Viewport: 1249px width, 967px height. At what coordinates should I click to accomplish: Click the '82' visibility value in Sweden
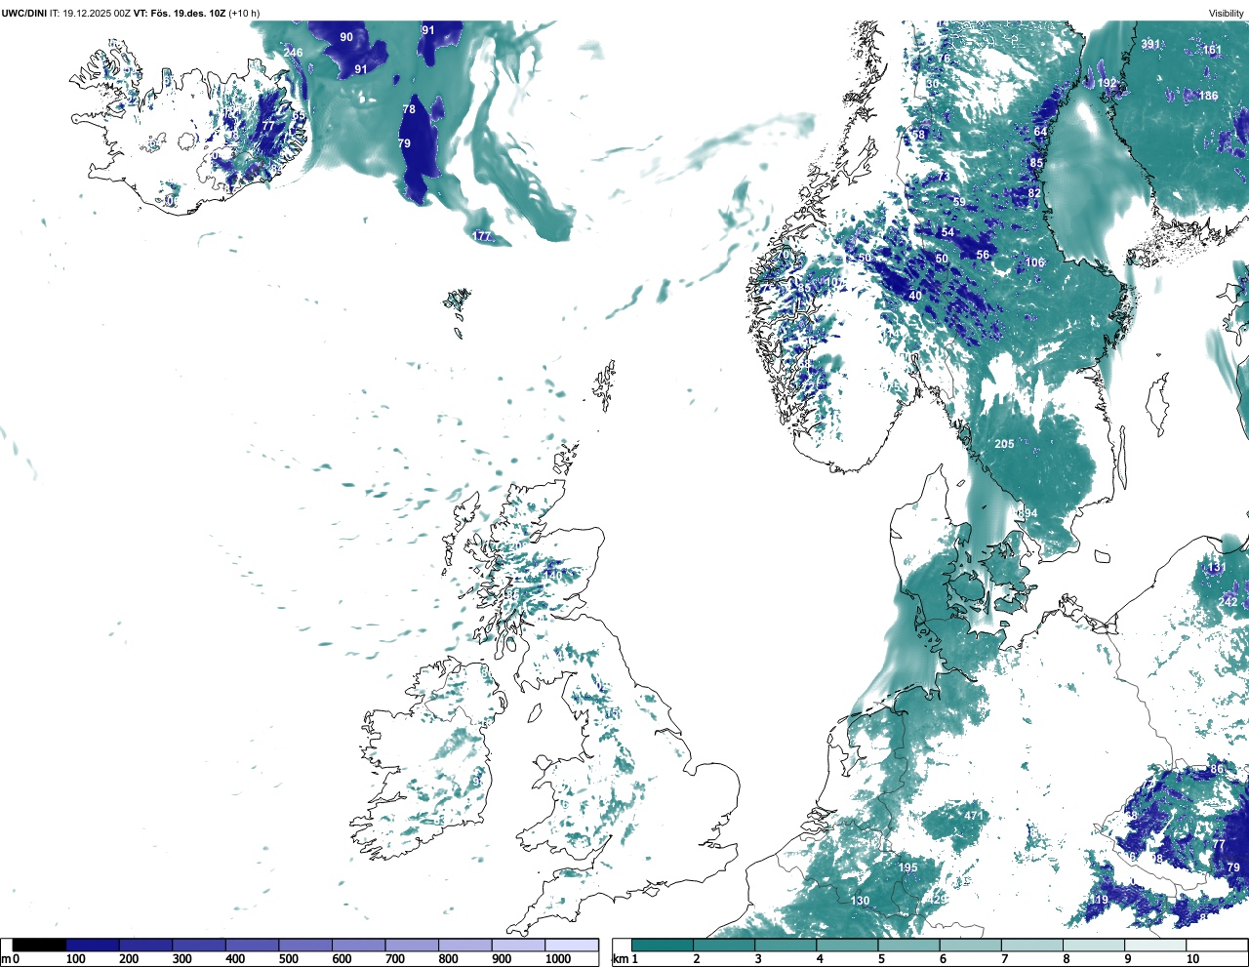[1034, 193]
